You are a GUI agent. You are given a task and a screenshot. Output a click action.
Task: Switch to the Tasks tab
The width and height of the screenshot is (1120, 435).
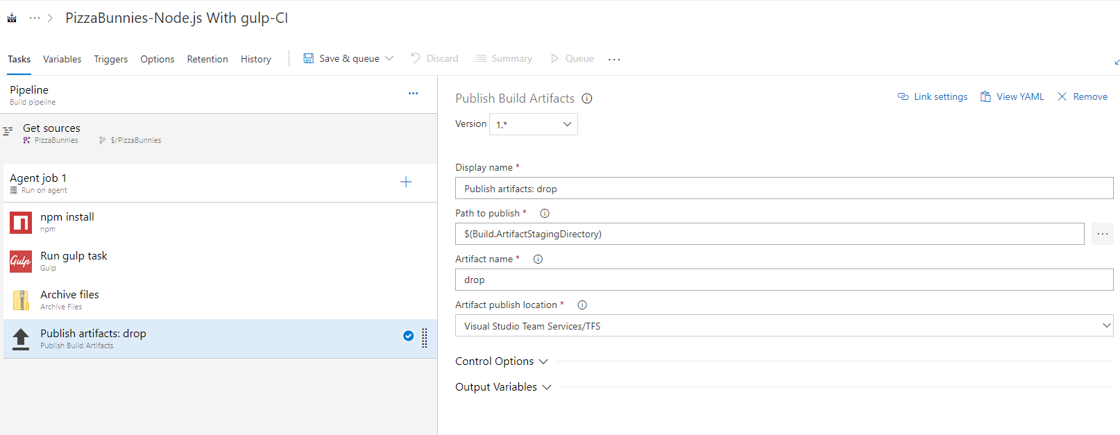[x=19, y=59]
